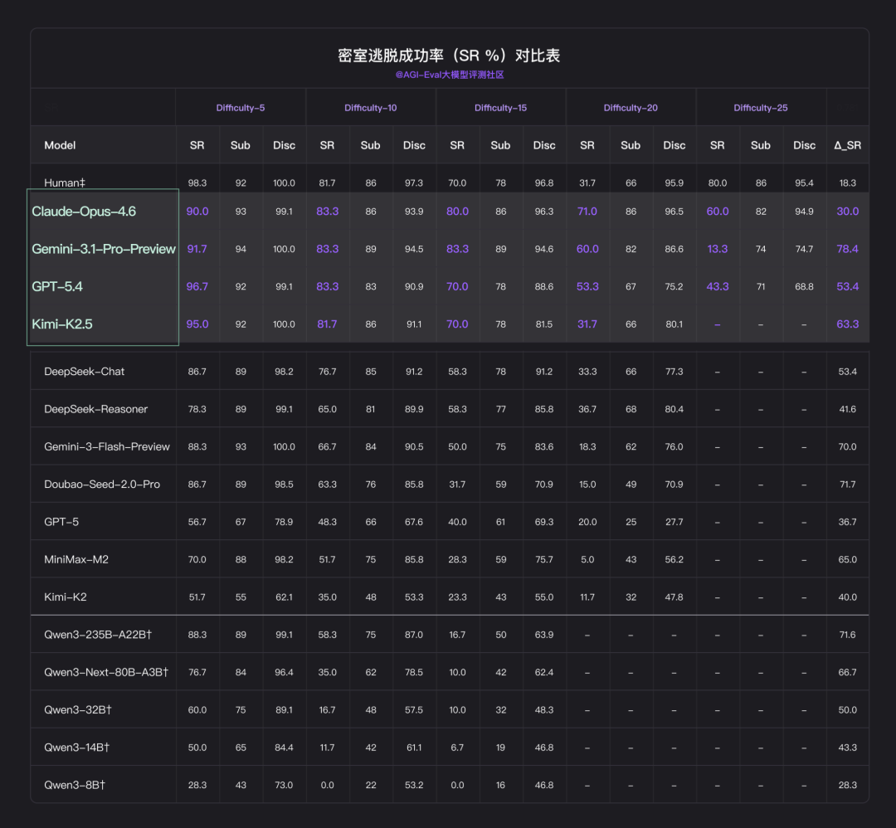This screenshot has width=896, height=828.
Task: Click GPT-5.4's Difficulty-25 Disc value 68.8
Action: coord(804,286)
